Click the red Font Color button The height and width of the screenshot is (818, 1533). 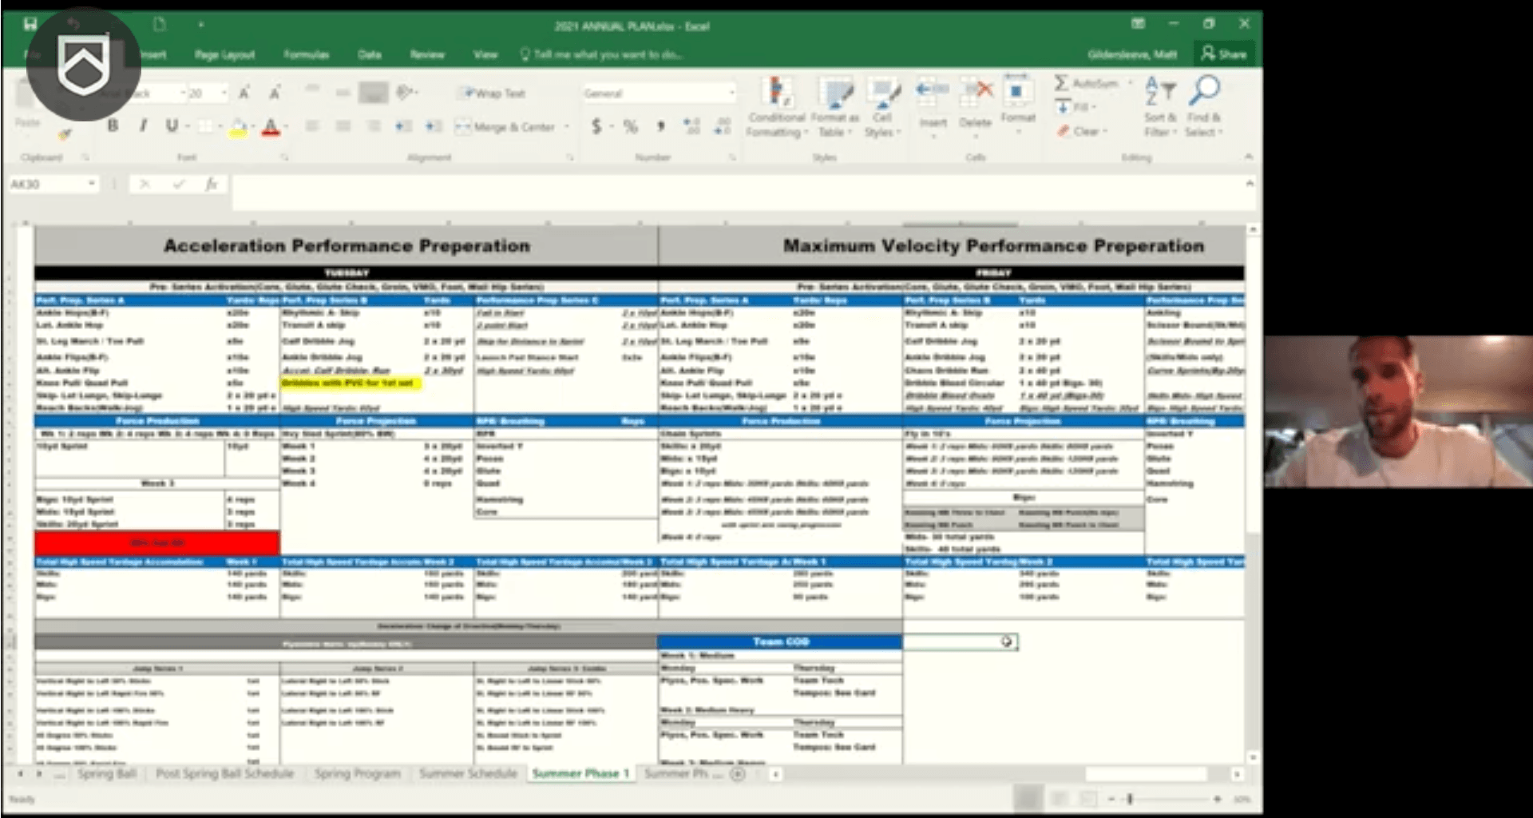click(271, 126)
